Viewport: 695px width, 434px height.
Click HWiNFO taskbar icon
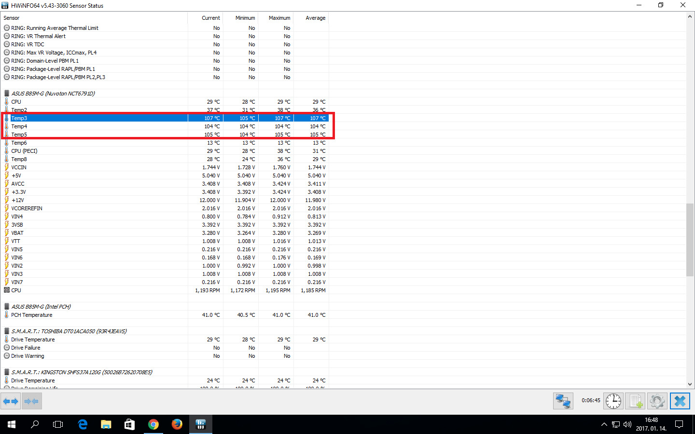coord(201,424)
